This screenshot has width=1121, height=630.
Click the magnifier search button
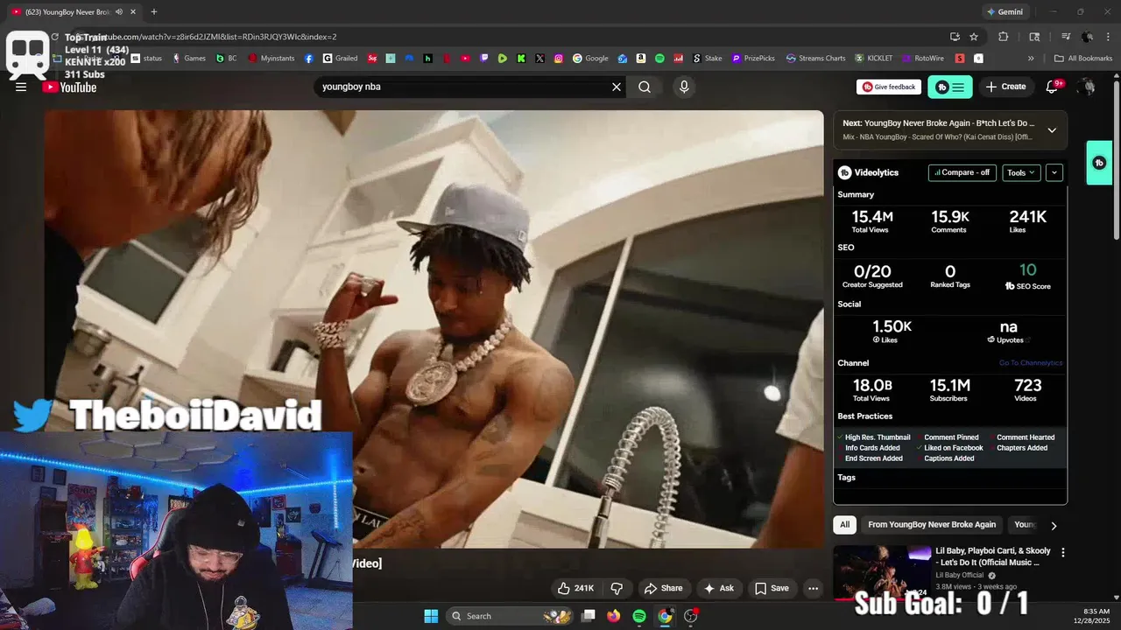[x=645, y=87]
